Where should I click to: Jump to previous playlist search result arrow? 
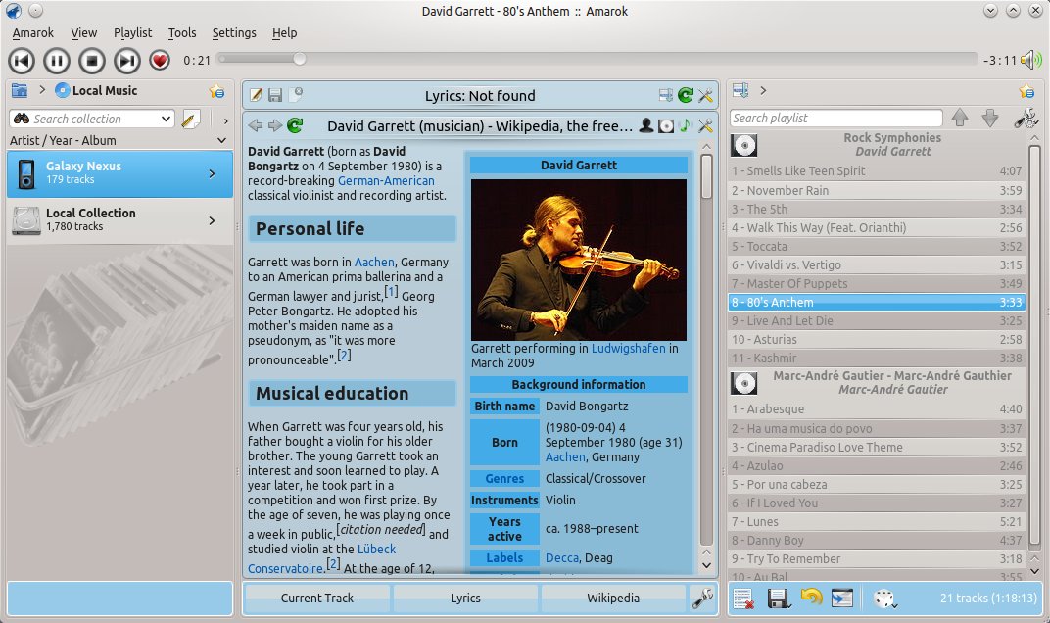[x=960, y=118]
